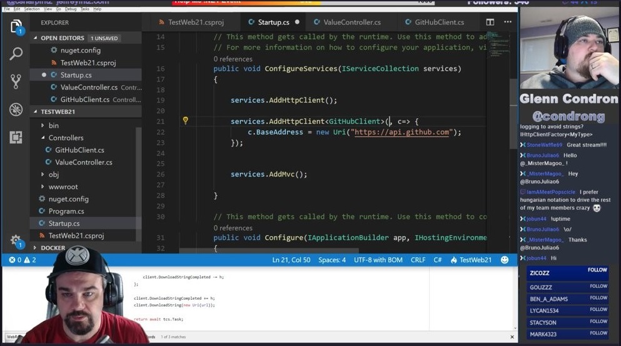Click the 1 UNSAVED badge
Image resolution: width=621 pixels, height=346 pixels.
click(x=104, y=38)
